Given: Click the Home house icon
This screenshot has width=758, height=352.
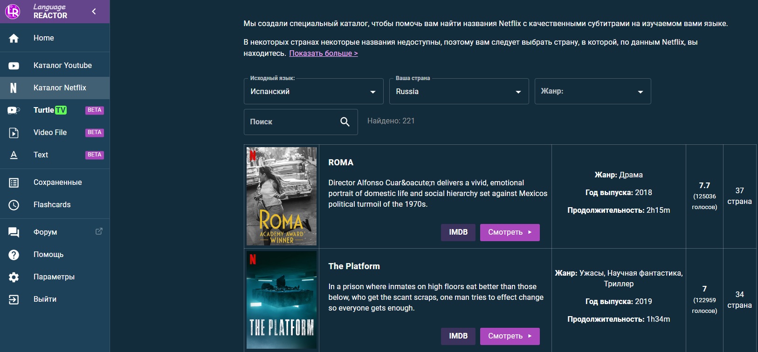Looking at the screenshot, I should click(x=14, y=38).
